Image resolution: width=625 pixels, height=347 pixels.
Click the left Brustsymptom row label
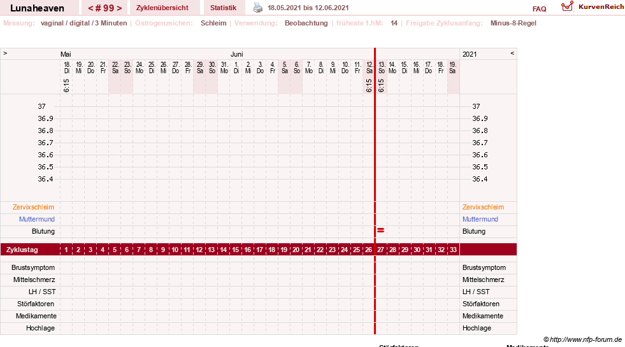click(33, 267)
